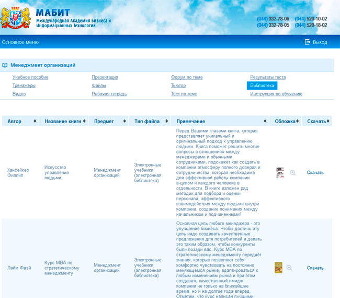This screenshot has width=340, height=298.
Task: Zoom cover of Курс MBA book
Action: tap(289, 268)
